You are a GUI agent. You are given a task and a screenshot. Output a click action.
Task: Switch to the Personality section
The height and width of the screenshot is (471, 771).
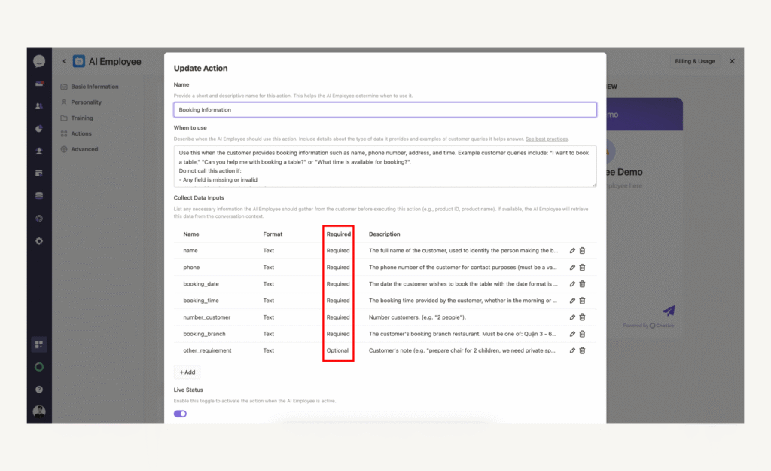pos(86,102)
